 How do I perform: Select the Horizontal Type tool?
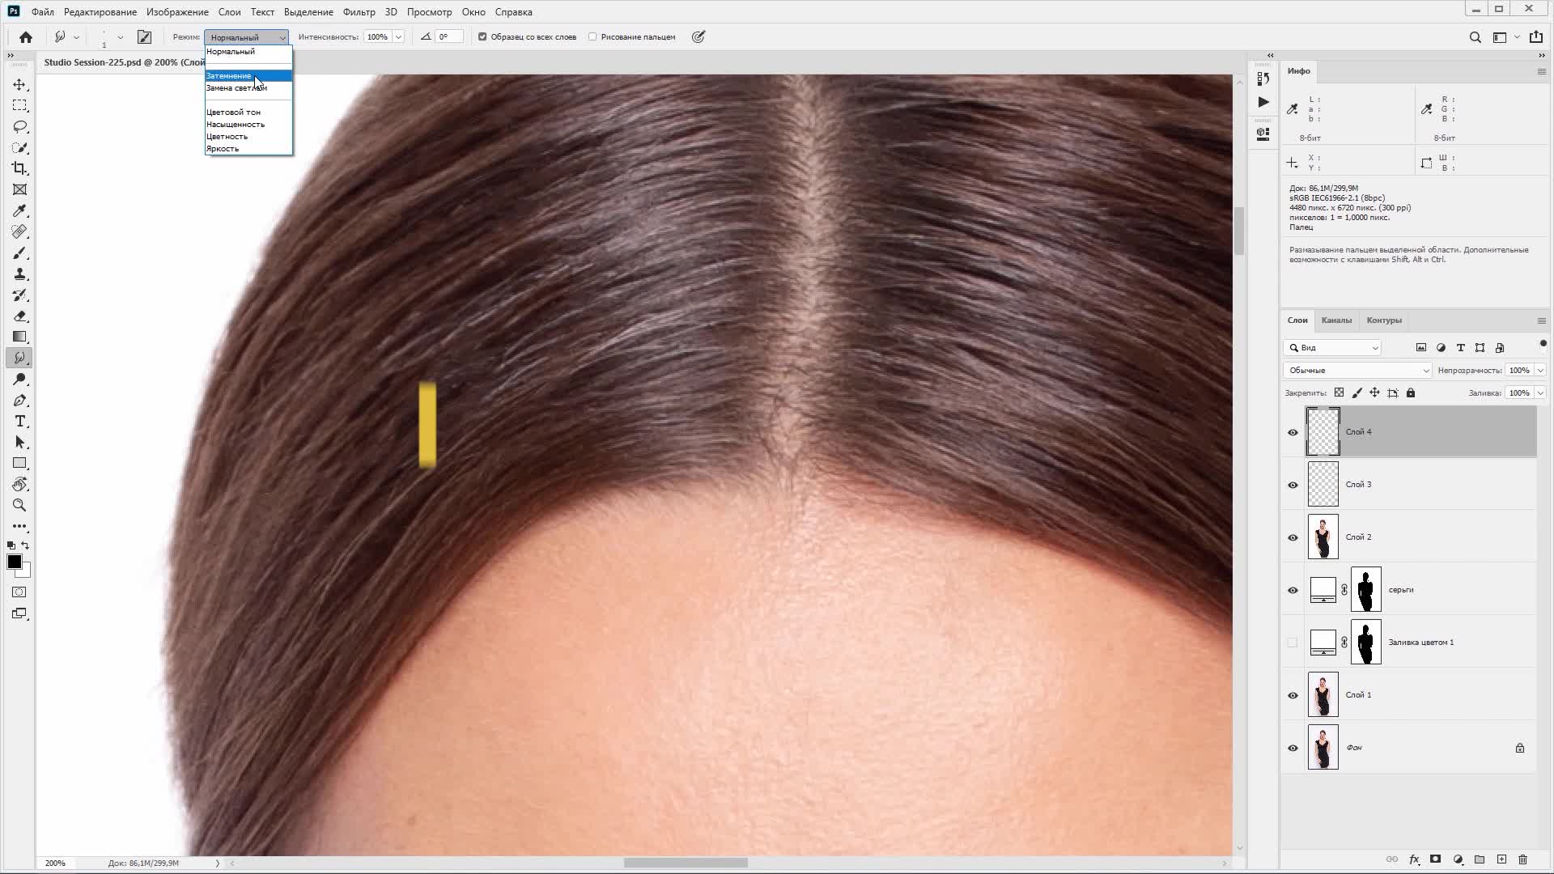pos(20,422)
